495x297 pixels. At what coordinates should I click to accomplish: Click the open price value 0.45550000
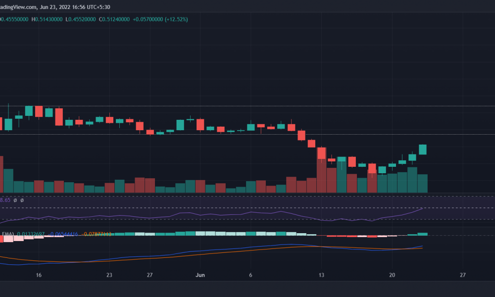[x=14, y=19]
